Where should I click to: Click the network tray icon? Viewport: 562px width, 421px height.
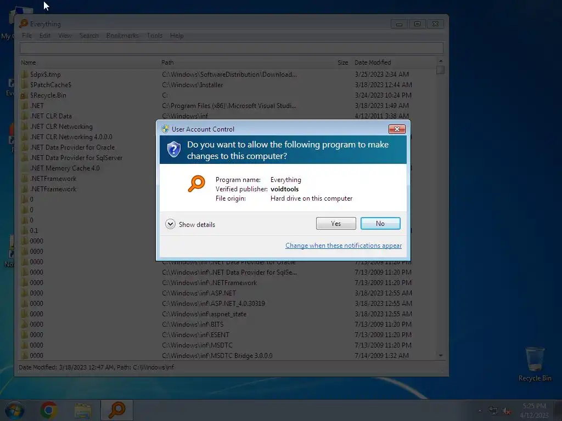pyautogui.click(x=493, y=411)
